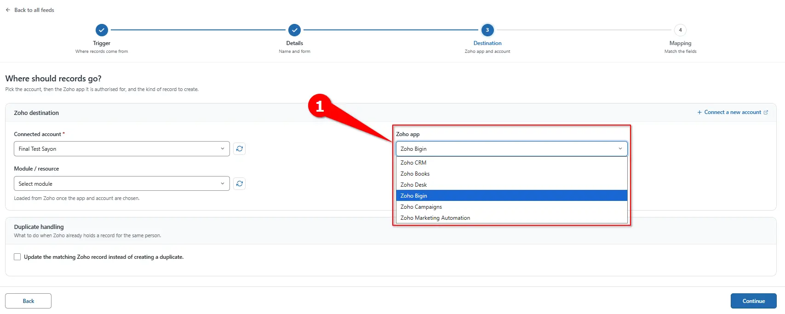Click the Destination step label
This screenshot has width=785, height=314.
pos(487,43)
